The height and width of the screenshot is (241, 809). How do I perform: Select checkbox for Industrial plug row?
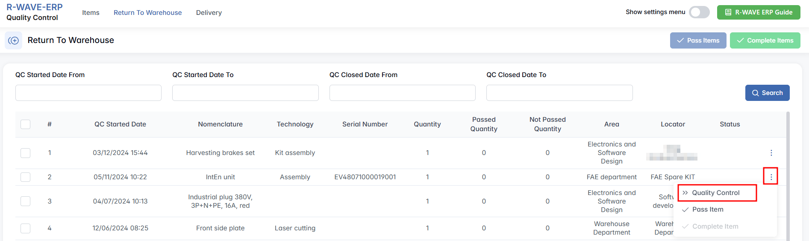pyautogui.click(x=26, y=201)
